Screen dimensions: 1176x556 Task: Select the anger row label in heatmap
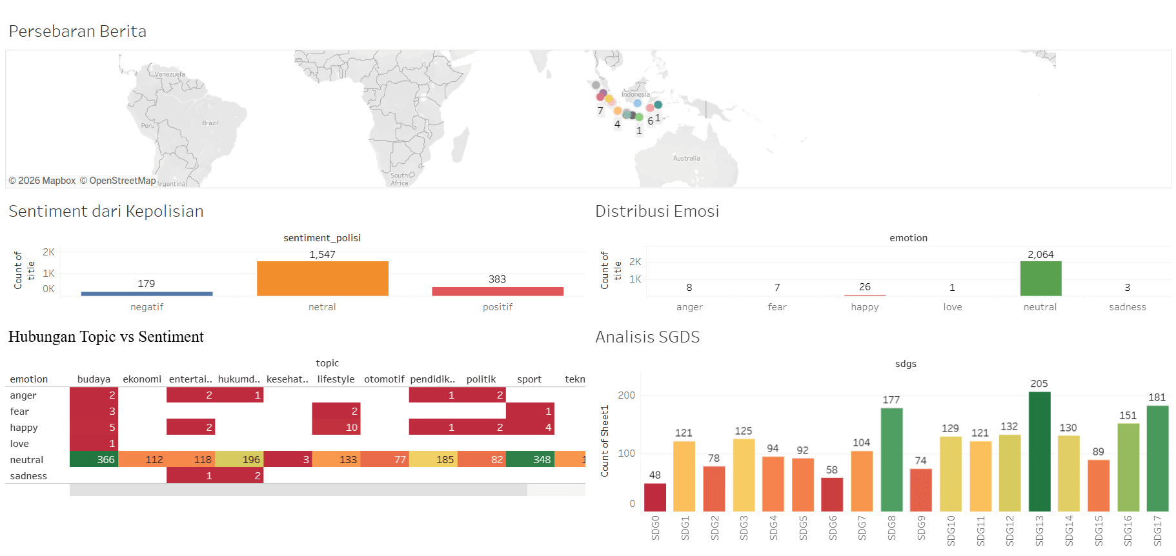(23, 395)
